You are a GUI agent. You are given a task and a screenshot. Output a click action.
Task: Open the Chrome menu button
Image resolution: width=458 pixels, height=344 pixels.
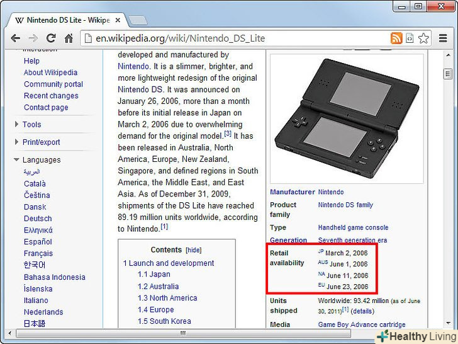click(442, 38)
